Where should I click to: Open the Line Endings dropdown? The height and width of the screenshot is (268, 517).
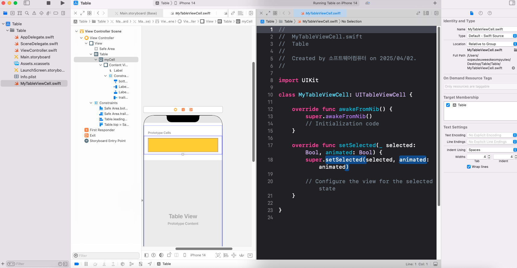pos(492,142)
